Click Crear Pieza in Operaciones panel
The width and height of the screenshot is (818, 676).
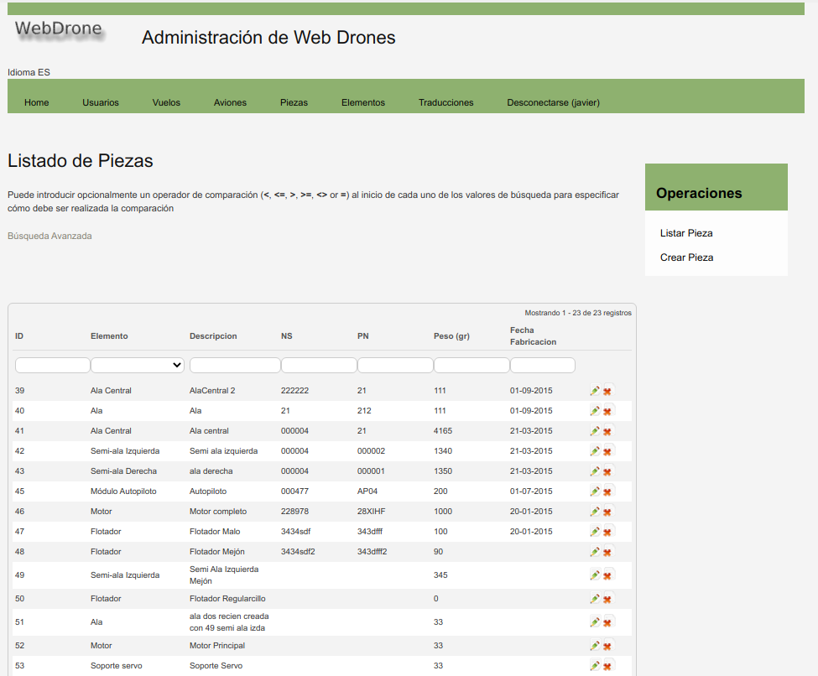(686, 257)
